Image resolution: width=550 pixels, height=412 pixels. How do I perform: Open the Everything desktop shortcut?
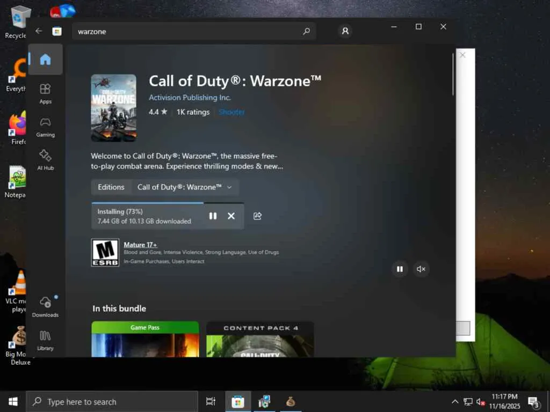16,75
